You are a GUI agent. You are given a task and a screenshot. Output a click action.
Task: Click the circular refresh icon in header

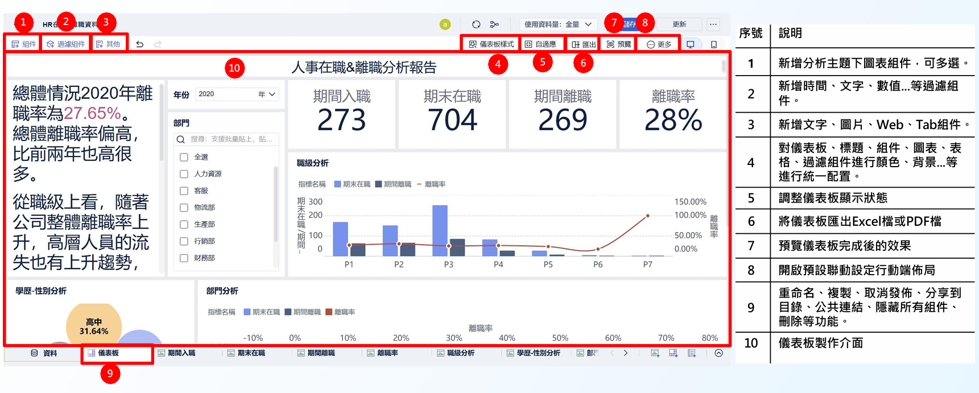[x=476, y=24]
